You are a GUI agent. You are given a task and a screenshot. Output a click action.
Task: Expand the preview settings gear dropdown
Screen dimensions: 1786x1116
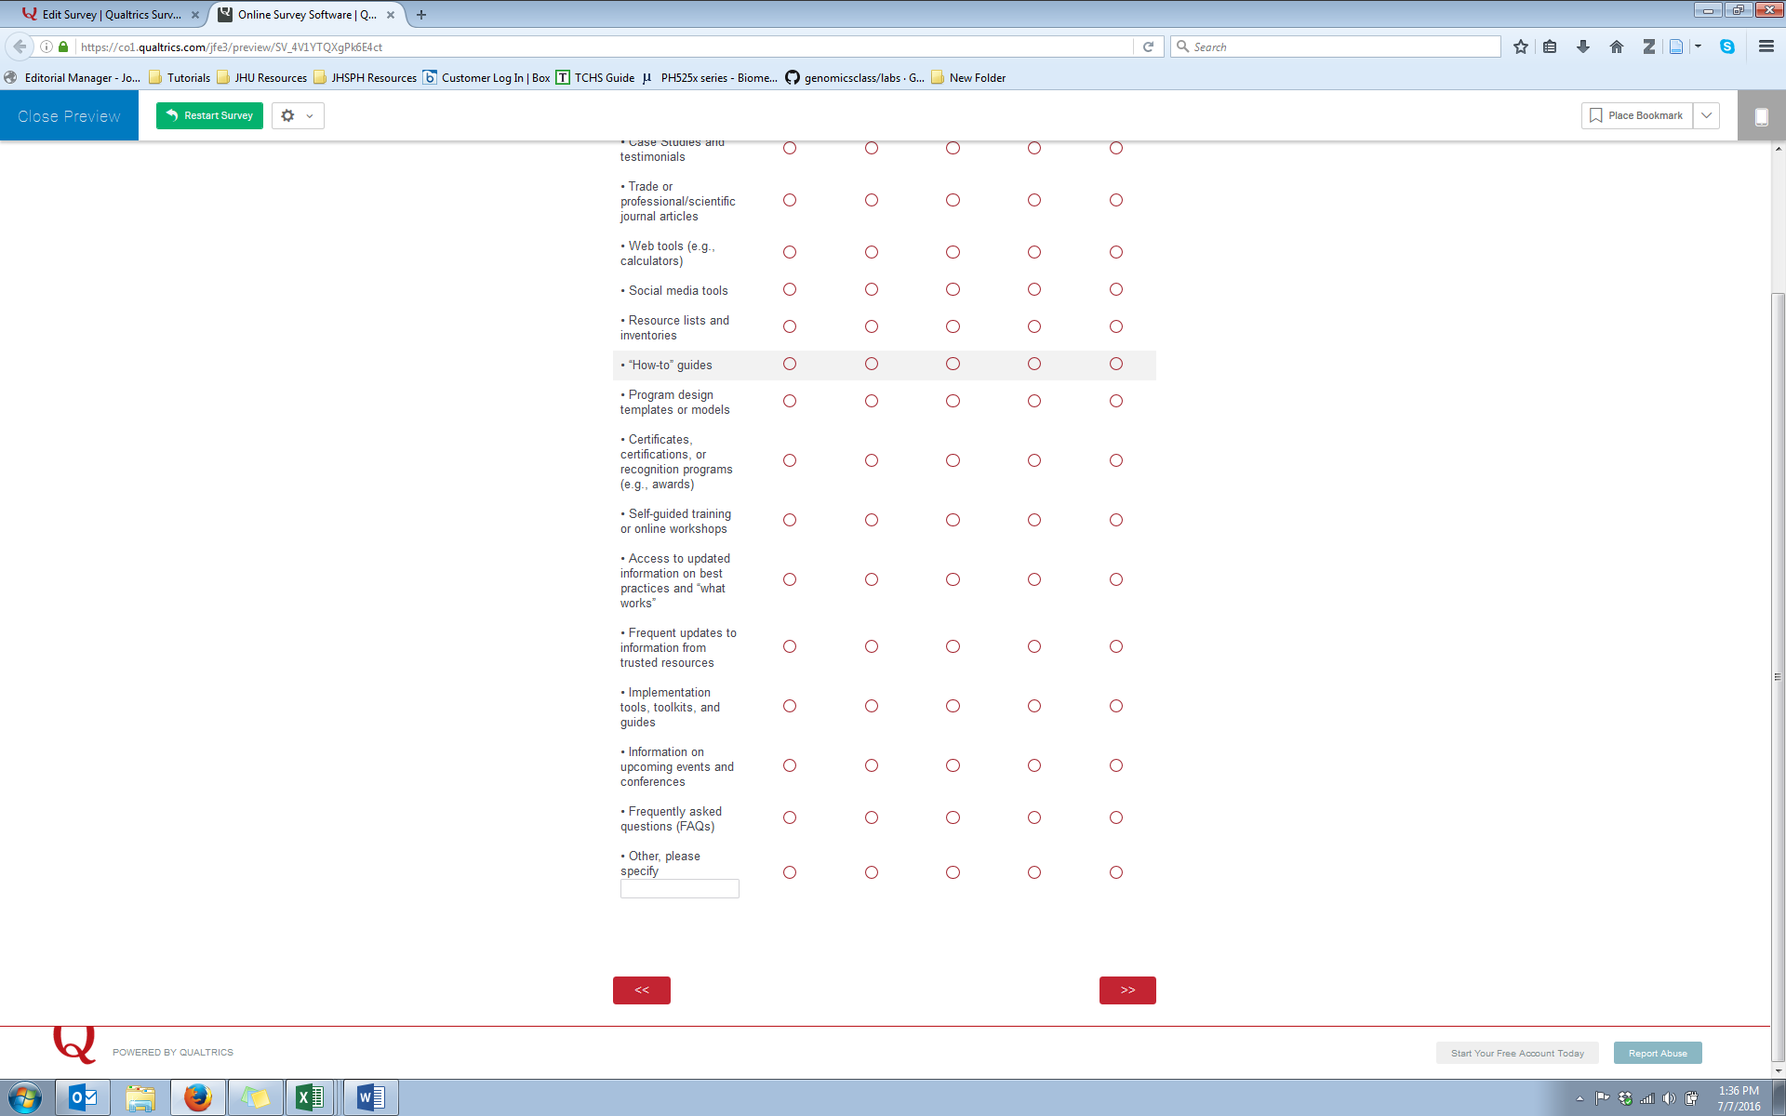click(298, 116)
